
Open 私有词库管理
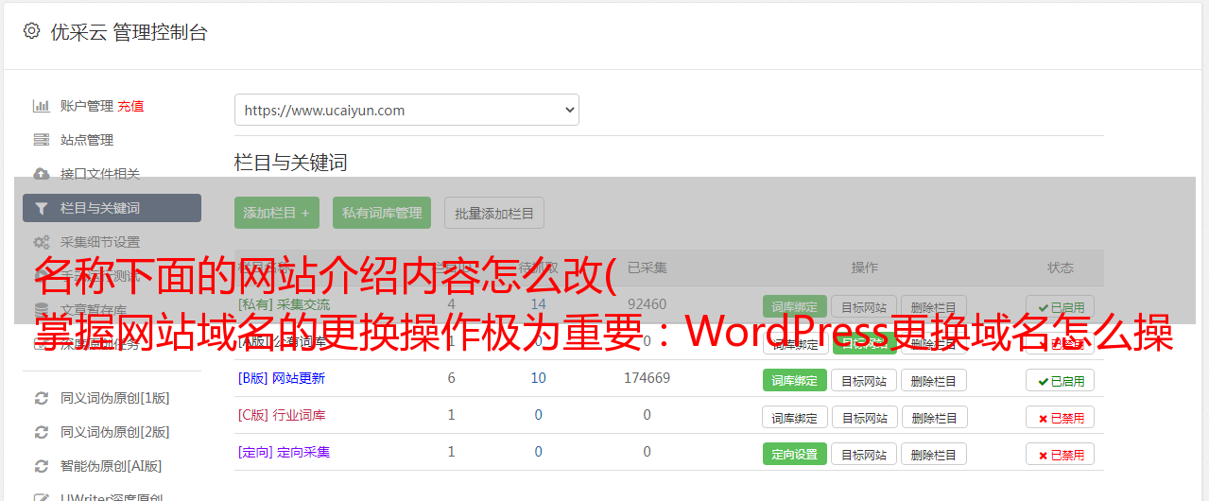(x=382, y=213)
